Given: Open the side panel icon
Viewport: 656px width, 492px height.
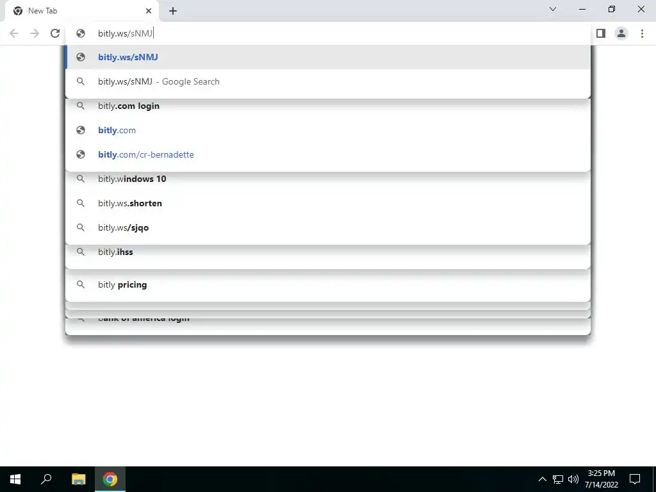Looking at the screenshot, I should (601, 33).
